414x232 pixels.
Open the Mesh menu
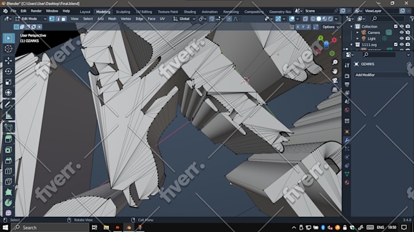click(112, 19)
